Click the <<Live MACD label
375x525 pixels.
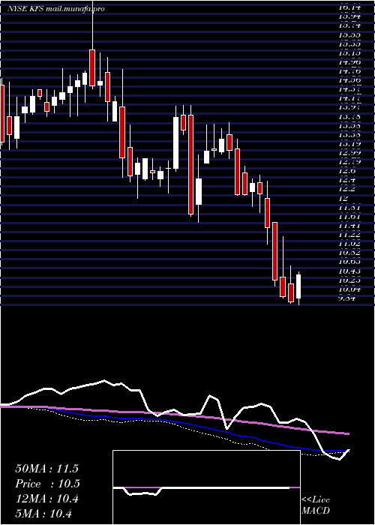[x=316, y=505]
